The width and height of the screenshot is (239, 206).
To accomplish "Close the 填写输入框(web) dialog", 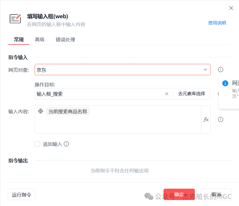I will [x=231, y=8].
